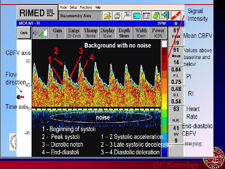Image resolution: width=225 pixels, height=169 pixels.
Task: Click the red probe icon
Action: click(x=176, y=16)
